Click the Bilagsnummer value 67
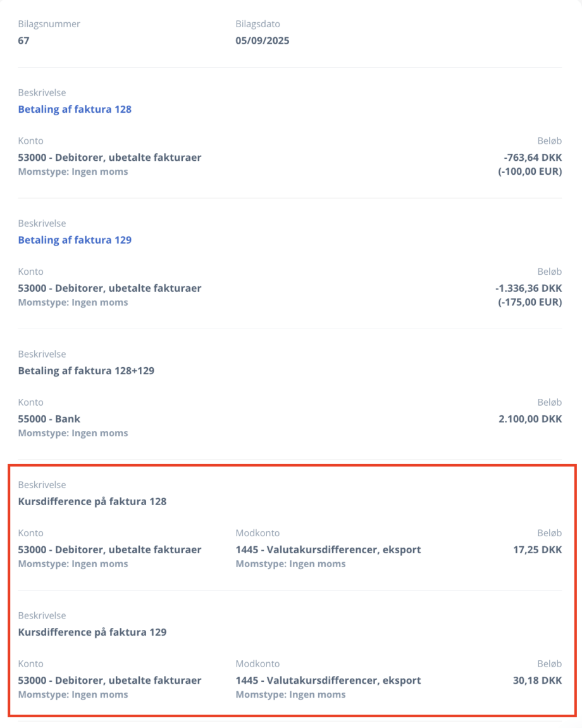The image size is (582, 728). (24, 41)
